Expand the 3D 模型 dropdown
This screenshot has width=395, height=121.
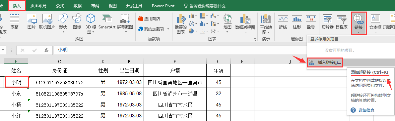(x=94, y=32)
